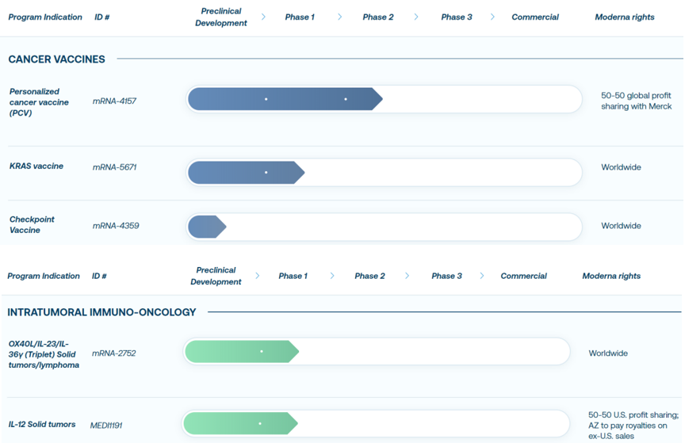Open the mRNA-4359 program ID
The image size is (685, 443).
click(x=116, y=226)
